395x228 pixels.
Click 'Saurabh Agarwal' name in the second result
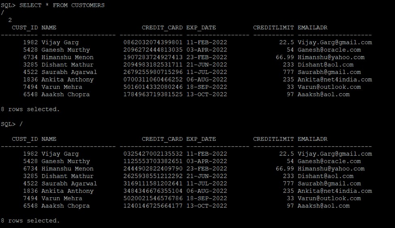coord(69,184)
